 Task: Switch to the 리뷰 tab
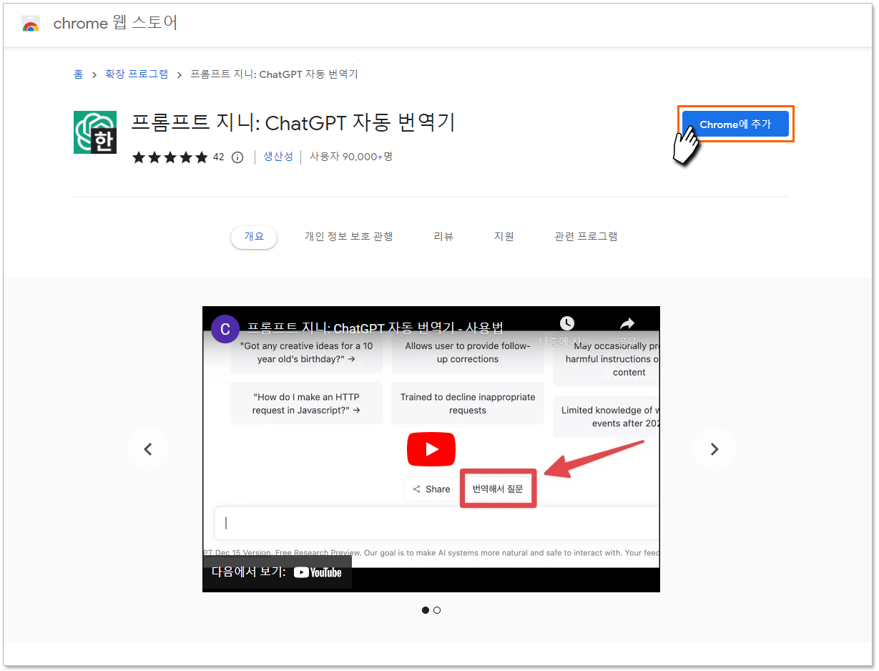tap(443, 236)
